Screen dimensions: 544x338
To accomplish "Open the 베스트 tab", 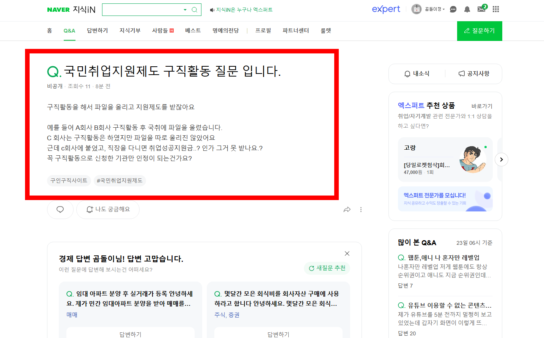I will click(x=193, y=31).
